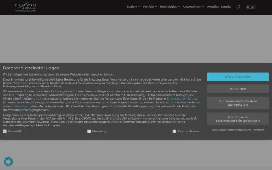The width and height of the screenshot is (272, 170).
Task: Enable the Marketing checkbox
Action: pyautogui.click(x=89, y=131)
